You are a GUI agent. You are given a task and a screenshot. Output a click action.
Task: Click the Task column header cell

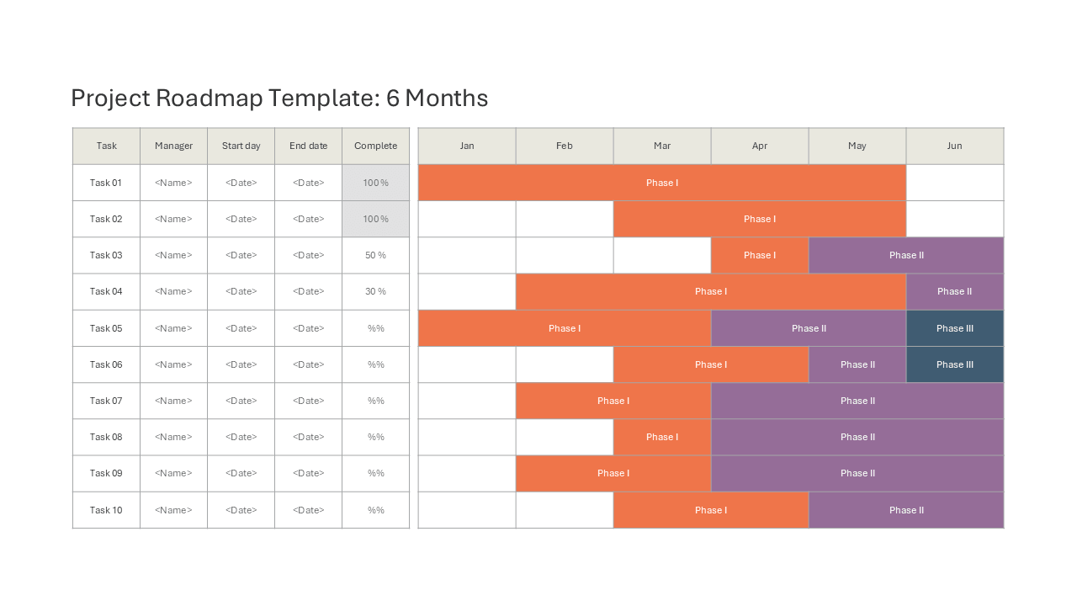click(x=107, y=146)
